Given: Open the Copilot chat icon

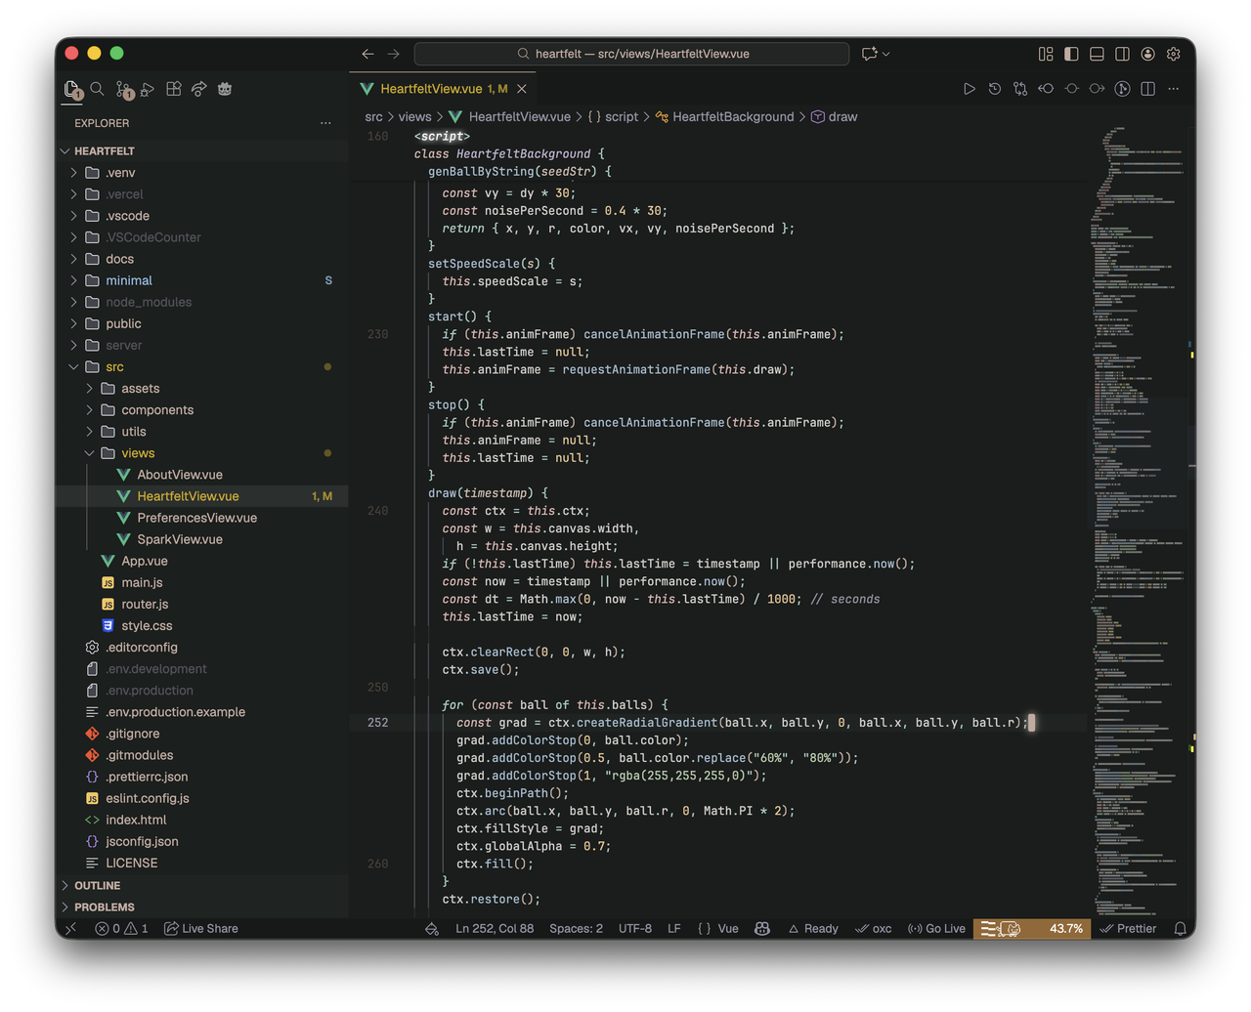Looking at the screenshot, I should click(870, 54).
